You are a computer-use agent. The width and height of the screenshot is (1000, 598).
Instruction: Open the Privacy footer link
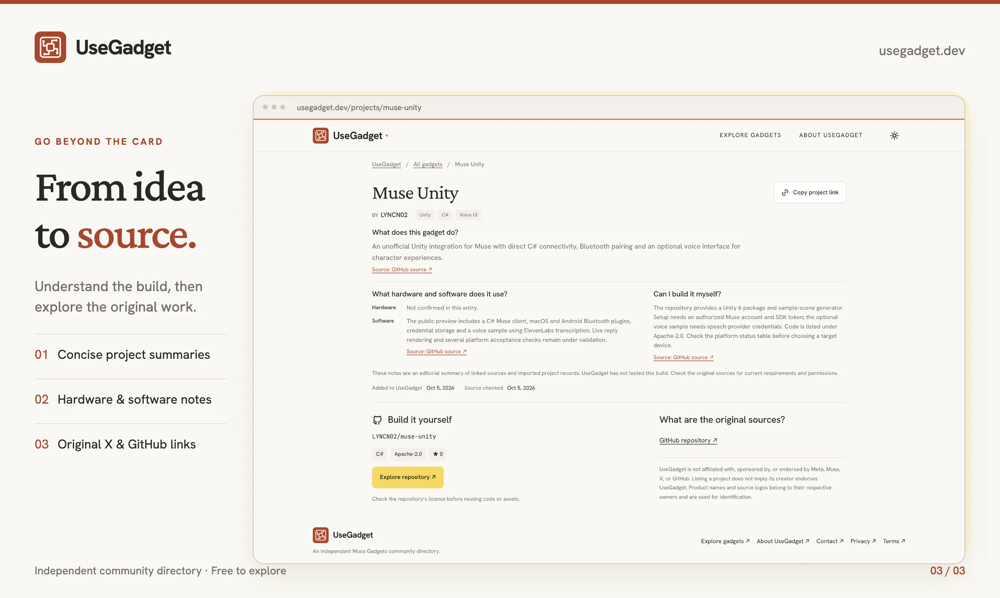(x=863, y=541)
